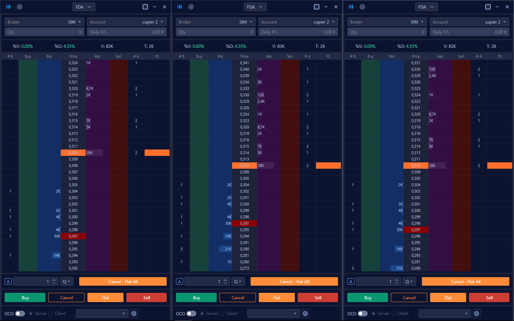Image resolution: width=514 pixels, height=321 pixels.
Task: Enable OCO toggle in left panel
Action: 20,314
